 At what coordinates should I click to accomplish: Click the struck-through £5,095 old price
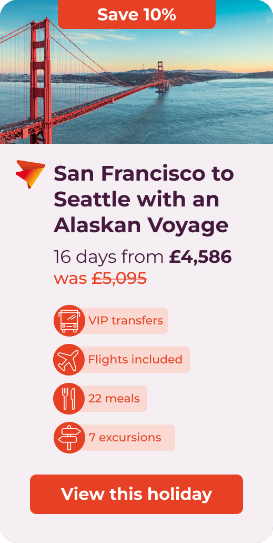[x=119, y=278]
